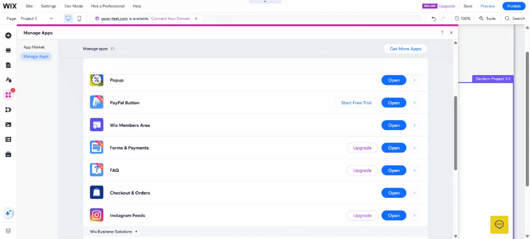Open the Site menu
Screen dimensions: 530x239
pos(29,6)
